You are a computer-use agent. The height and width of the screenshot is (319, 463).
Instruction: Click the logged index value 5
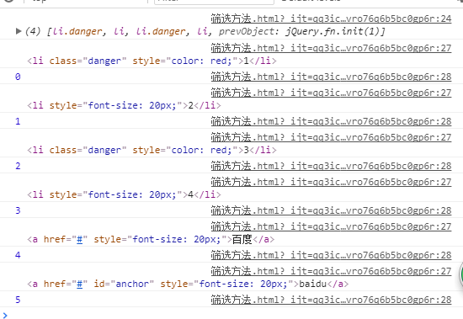pos(18,300)
